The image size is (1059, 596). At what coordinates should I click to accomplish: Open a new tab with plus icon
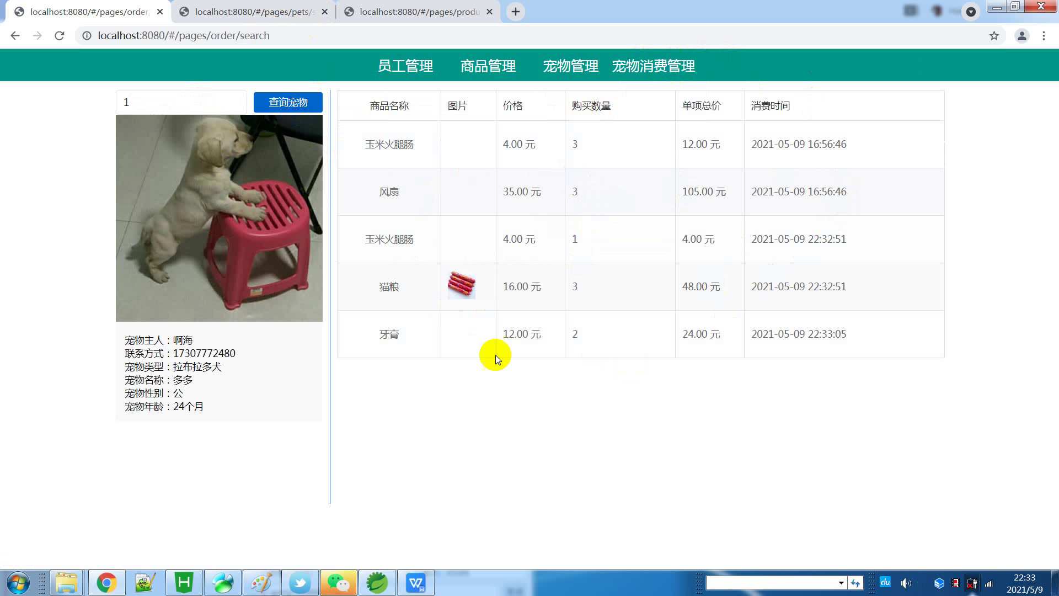click(x=515, y=12)
